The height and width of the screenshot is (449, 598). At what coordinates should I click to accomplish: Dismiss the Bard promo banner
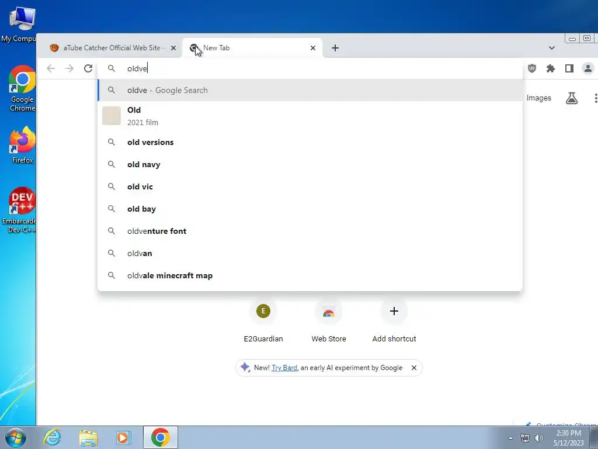414,368
